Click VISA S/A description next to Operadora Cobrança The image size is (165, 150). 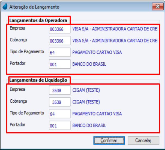coord(115,41)
